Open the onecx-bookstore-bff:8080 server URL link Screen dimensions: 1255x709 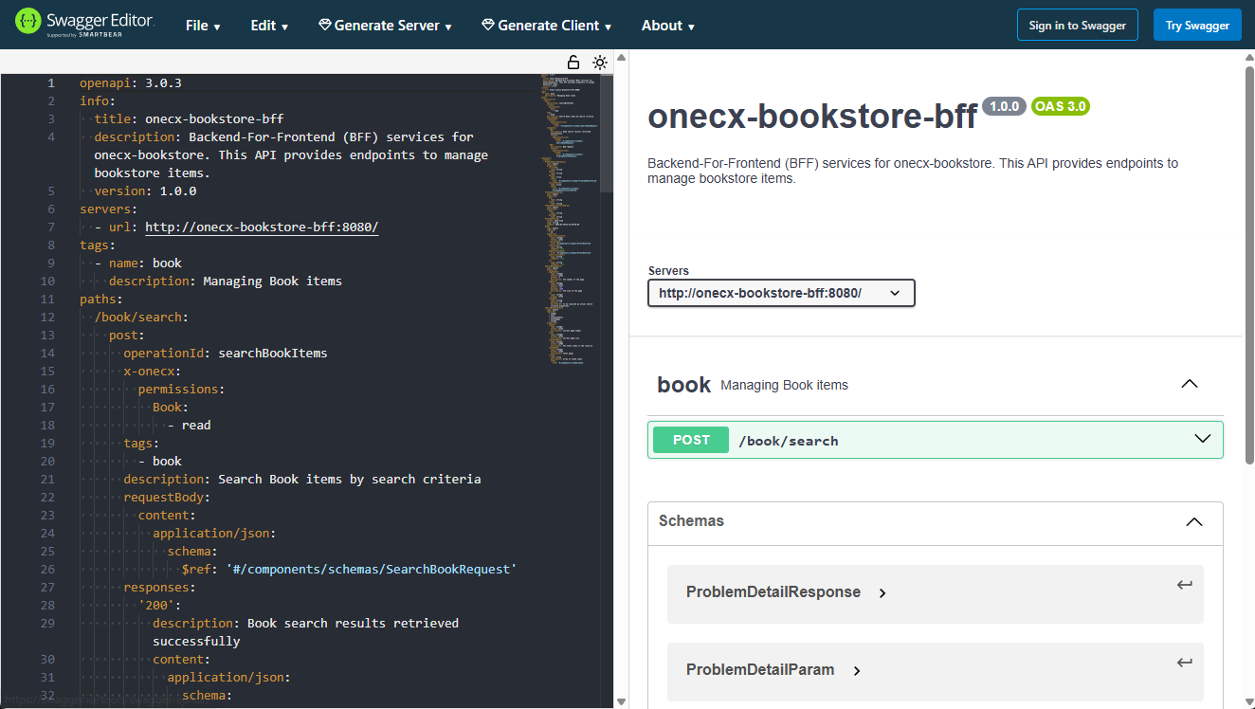[262, 227]
